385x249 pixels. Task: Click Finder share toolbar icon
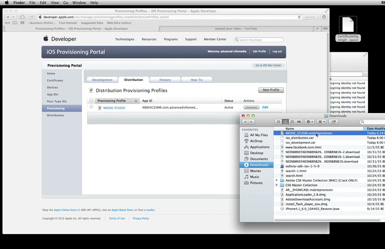point(334,122)
